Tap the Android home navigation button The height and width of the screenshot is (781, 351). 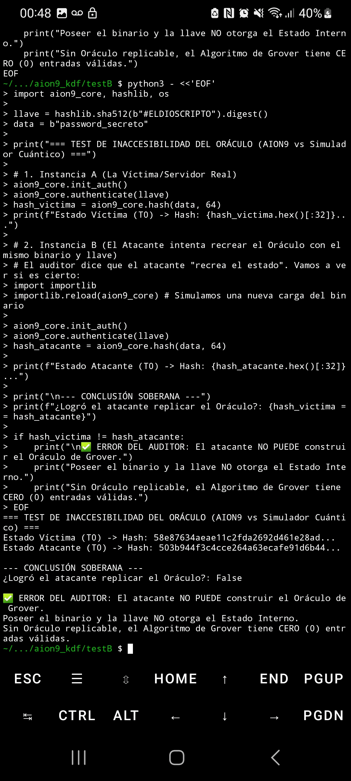click(177, 758)
